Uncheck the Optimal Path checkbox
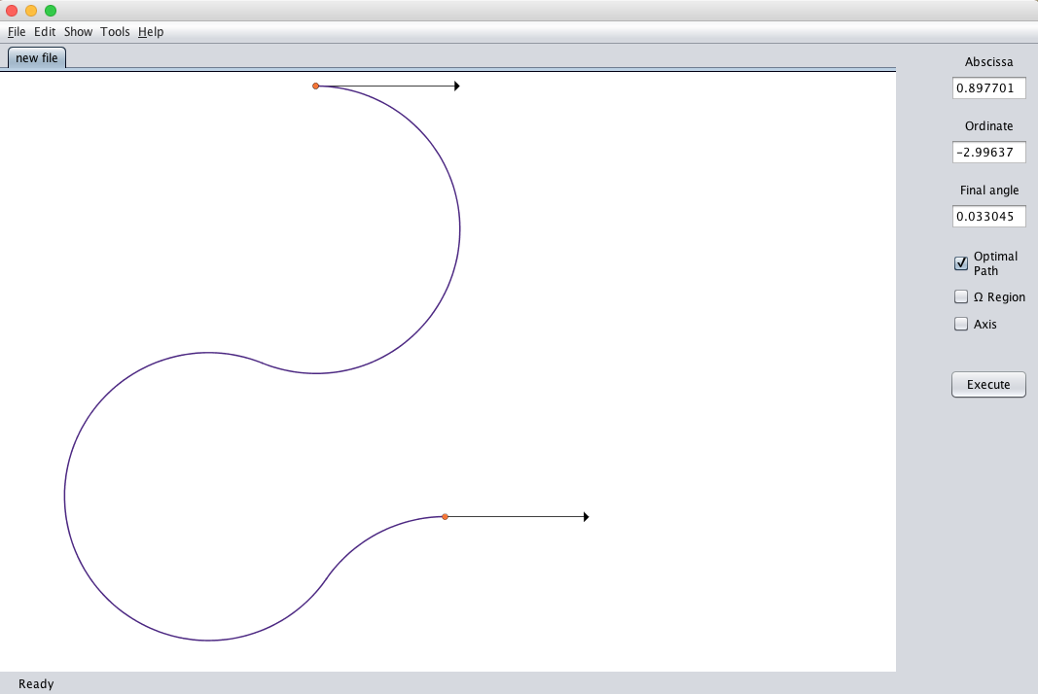Screen dimensions: 1038x694 961,263
